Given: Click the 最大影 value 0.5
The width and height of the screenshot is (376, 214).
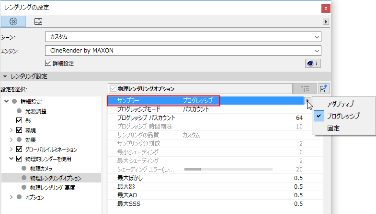Looking at the screenshot, I should pos(298,187).
